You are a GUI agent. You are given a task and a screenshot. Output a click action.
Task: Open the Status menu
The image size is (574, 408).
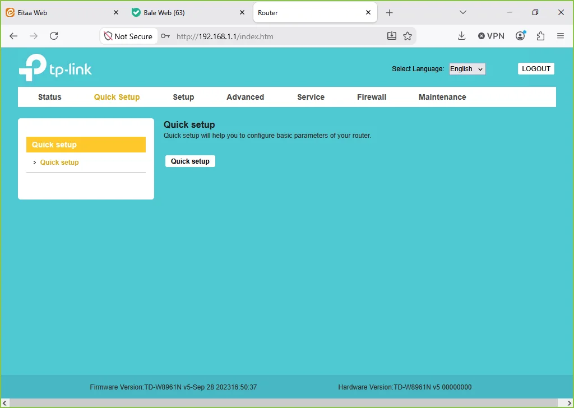pyautogui.click(x=50, y=97)
